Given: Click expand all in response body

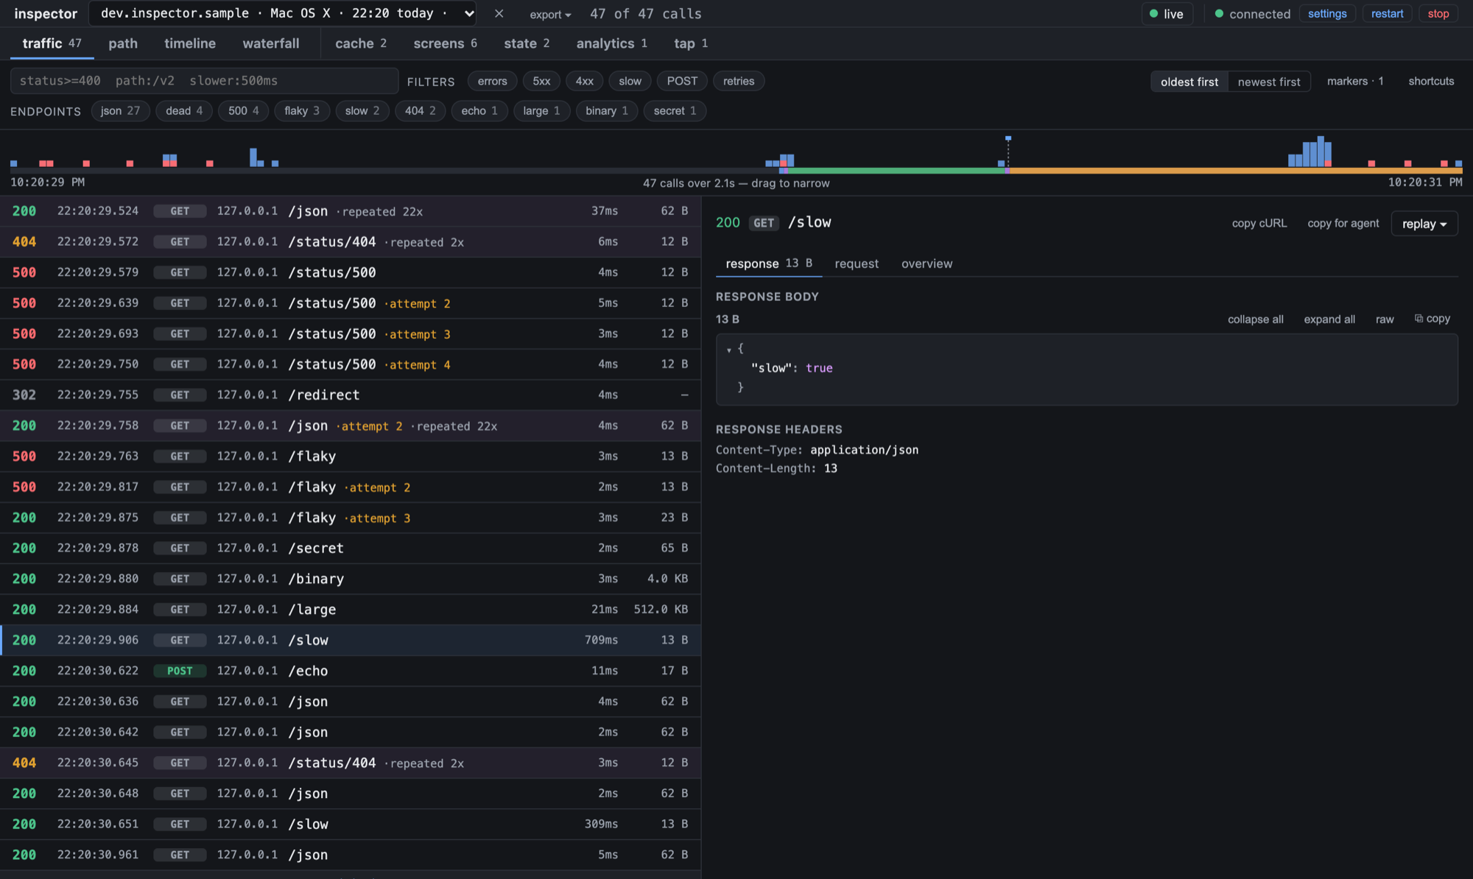Looking at the screenshot, I should pos(1329,319).
